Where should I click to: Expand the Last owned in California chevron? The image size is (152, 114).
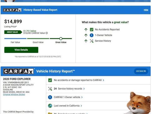tap(81, 106)
